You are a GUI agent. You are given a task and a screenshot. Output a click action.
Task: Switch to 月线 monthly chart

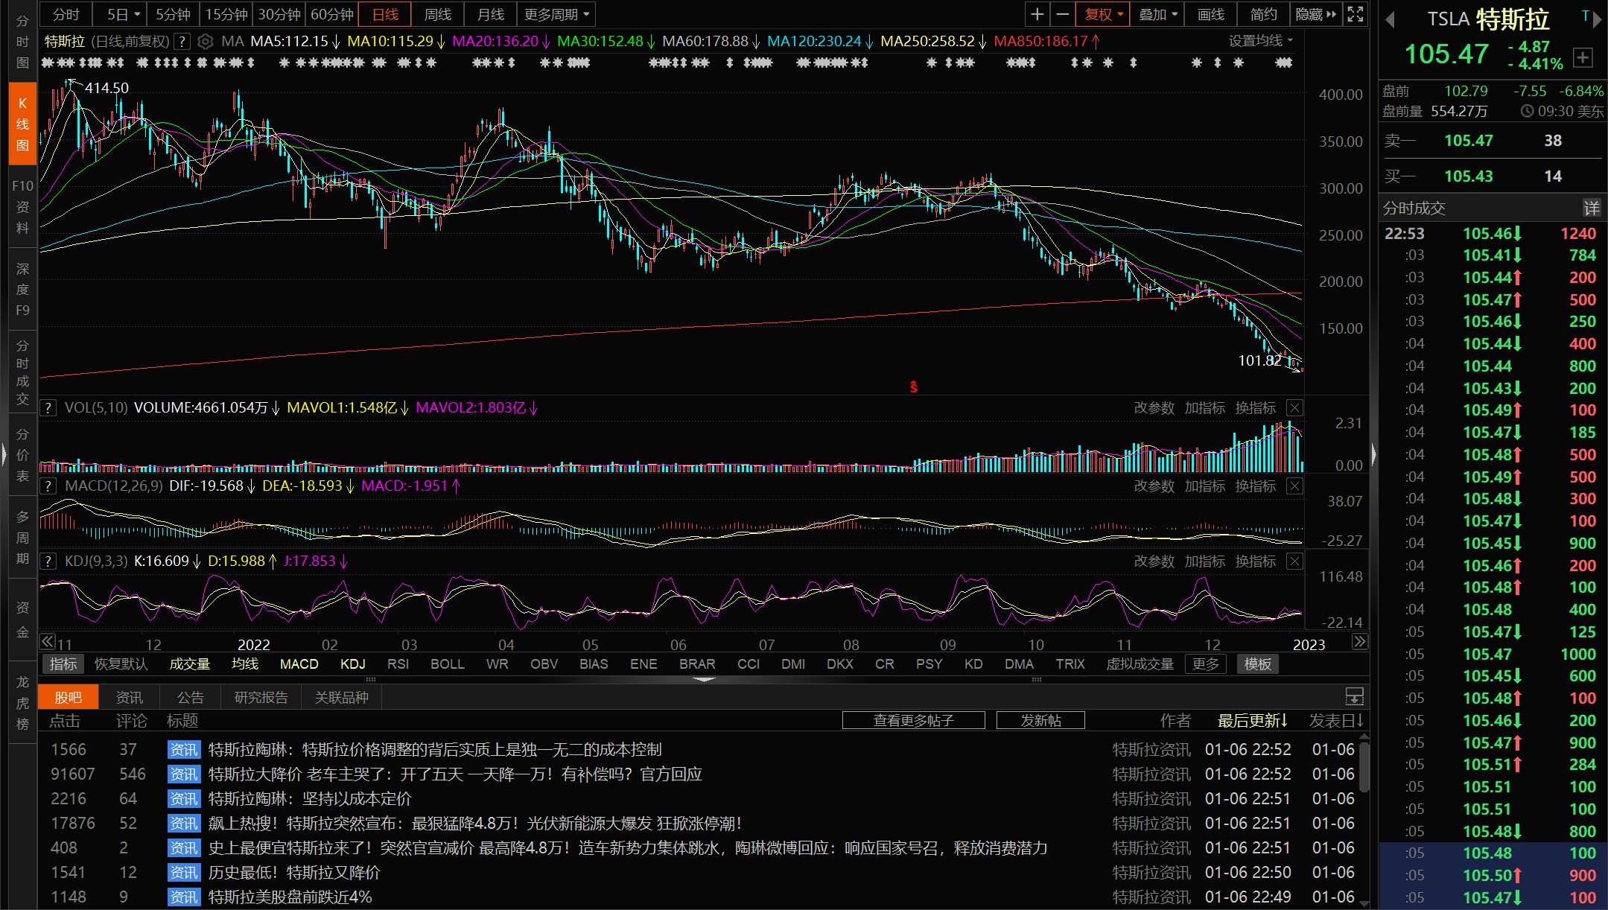click(x=490, y=14)
